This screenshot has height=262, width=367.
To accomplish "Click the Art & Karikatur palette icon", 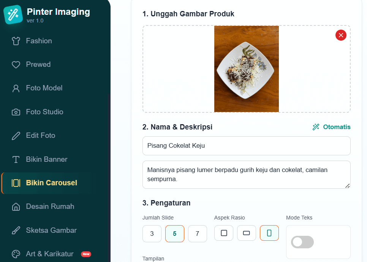I will [x=16, y=254].
